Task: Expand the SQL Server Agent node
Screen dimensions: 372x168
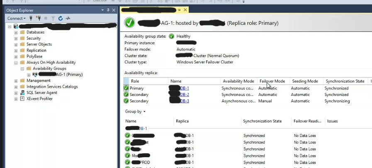Action: 16,93
